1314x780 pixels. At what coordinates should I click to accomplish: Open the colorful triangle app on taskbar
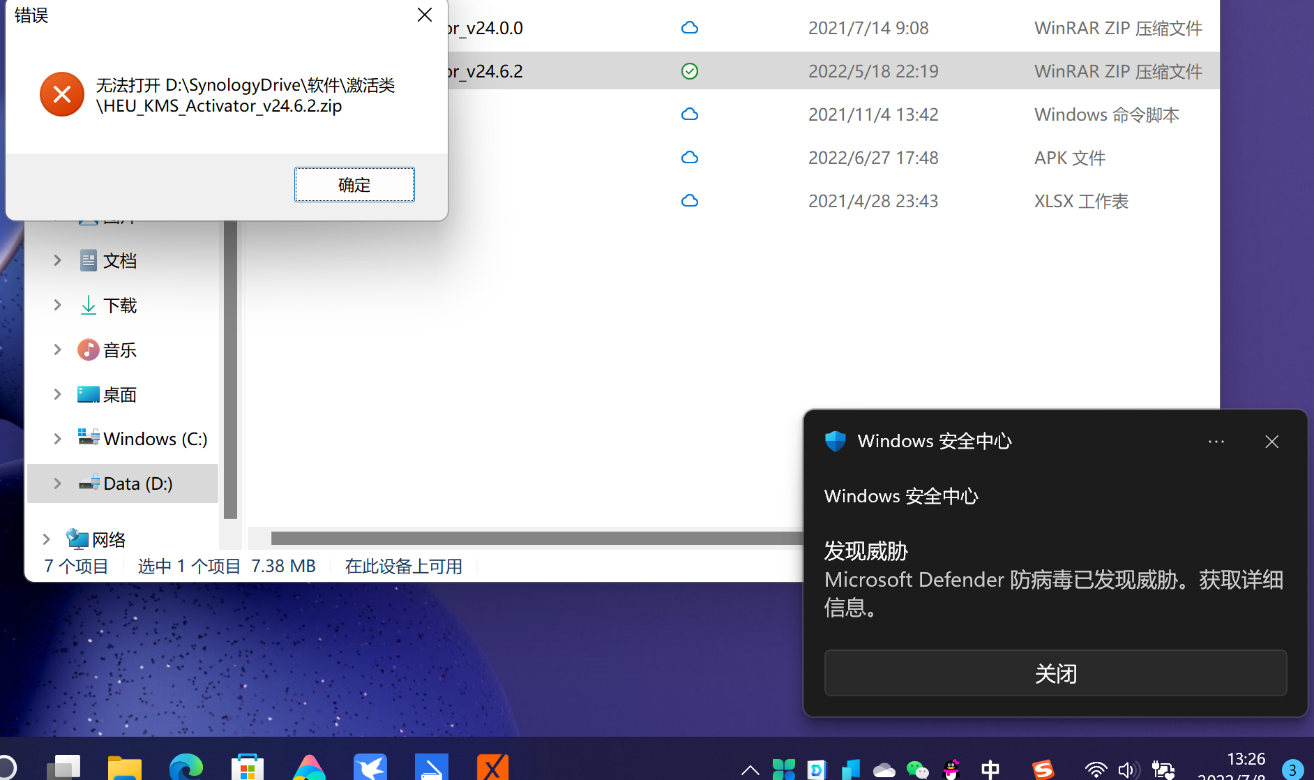[x=309, y=767]
